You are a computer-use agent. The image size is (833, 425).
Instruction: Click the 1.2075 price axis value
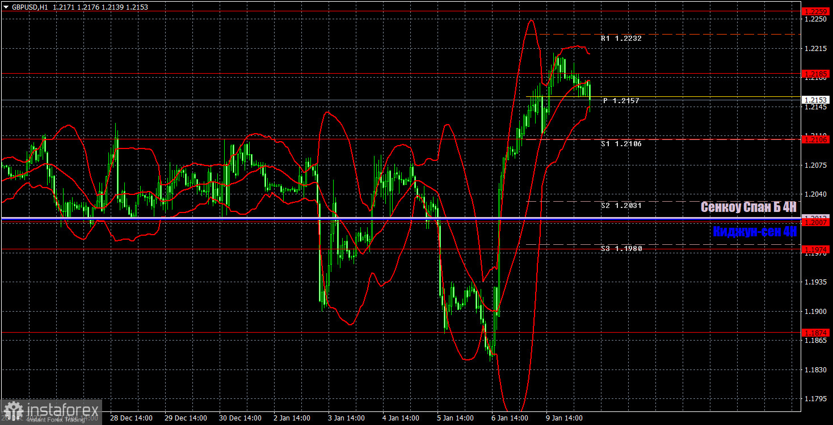815,165
